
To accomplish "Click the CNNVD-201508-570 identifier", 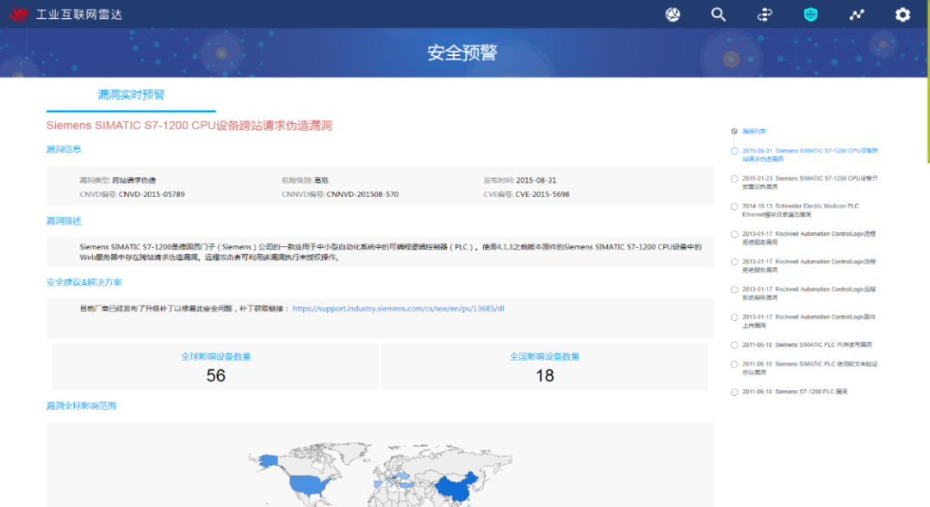I will (363, 195).
